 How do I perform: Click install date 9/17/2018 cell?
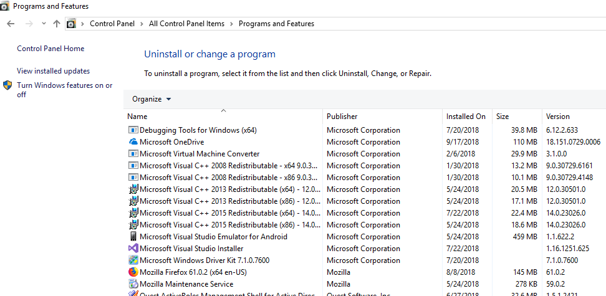[462, 142]
